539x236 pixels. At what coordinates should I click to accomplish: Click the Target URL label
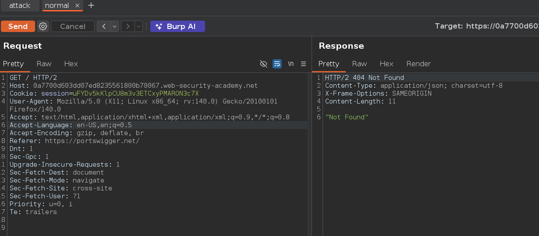[x=486, y=26]
